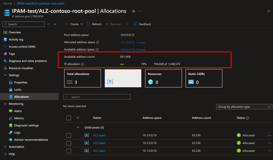Click IPAM-test/ALZ-contoso-root-pool breadcrumb link

coord(40,4)
